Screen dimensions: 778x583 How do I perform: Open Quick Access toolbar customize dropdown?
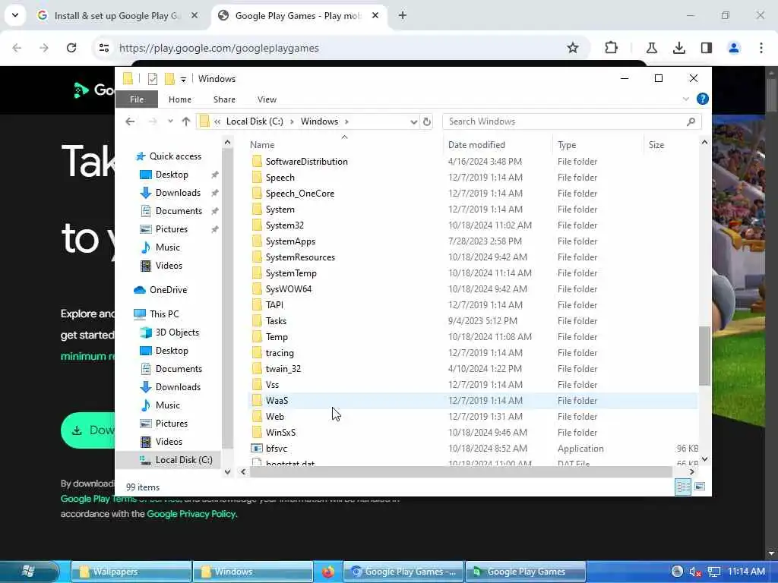183,79
